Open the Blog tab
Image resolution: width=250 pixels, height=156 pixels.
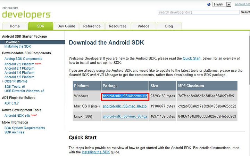(x=169, y=26)
